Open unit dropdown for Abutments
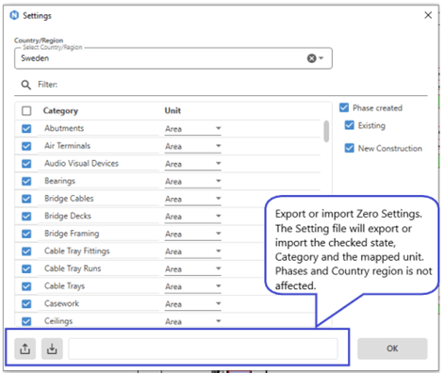Image resolution: width=445 pixels, height=373 pixels. pyautogui.click(x=219, y=128)
